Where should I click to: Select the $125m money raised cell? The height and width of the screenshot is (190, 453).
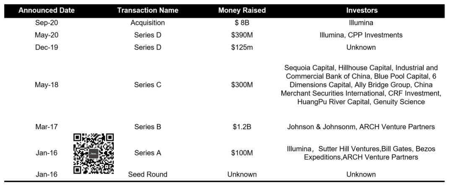pos(242,47)
